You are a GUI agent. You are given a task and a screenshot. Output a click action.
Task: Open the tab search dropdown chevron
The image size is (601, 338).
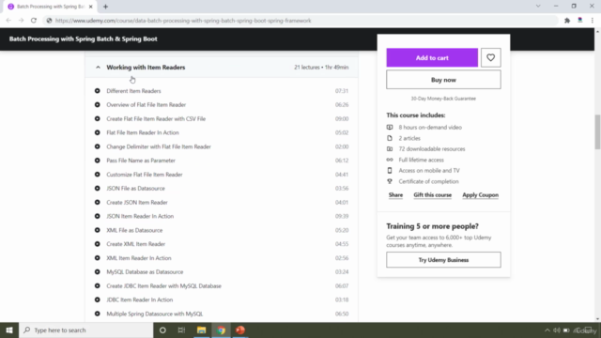point(538,7)
